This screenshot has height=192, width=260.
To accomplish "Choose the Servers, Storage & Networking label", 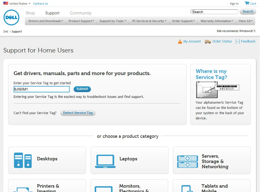I will pyautogui.click(x=215, y=161).
